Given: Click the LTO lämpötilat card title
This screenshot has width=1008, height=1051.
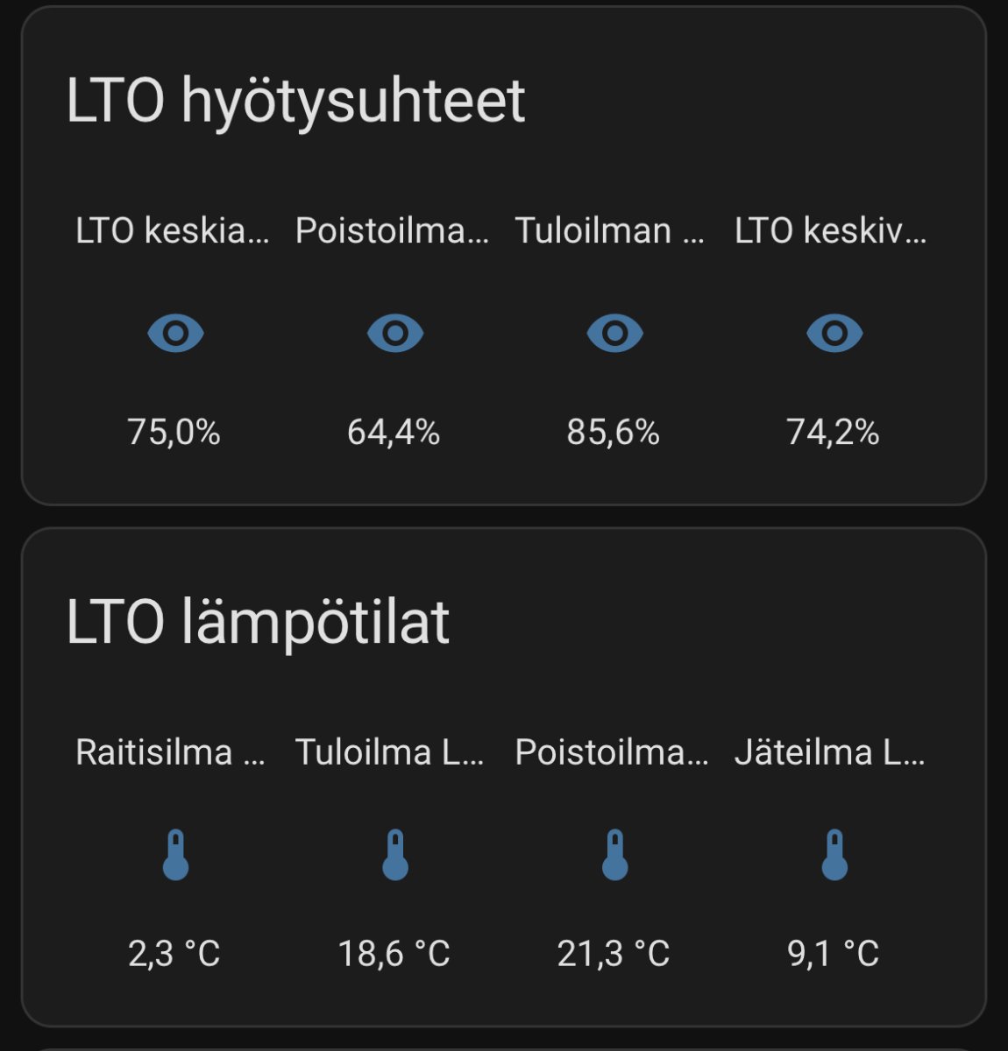Looking at the screenshot, I should pos(258,623).
